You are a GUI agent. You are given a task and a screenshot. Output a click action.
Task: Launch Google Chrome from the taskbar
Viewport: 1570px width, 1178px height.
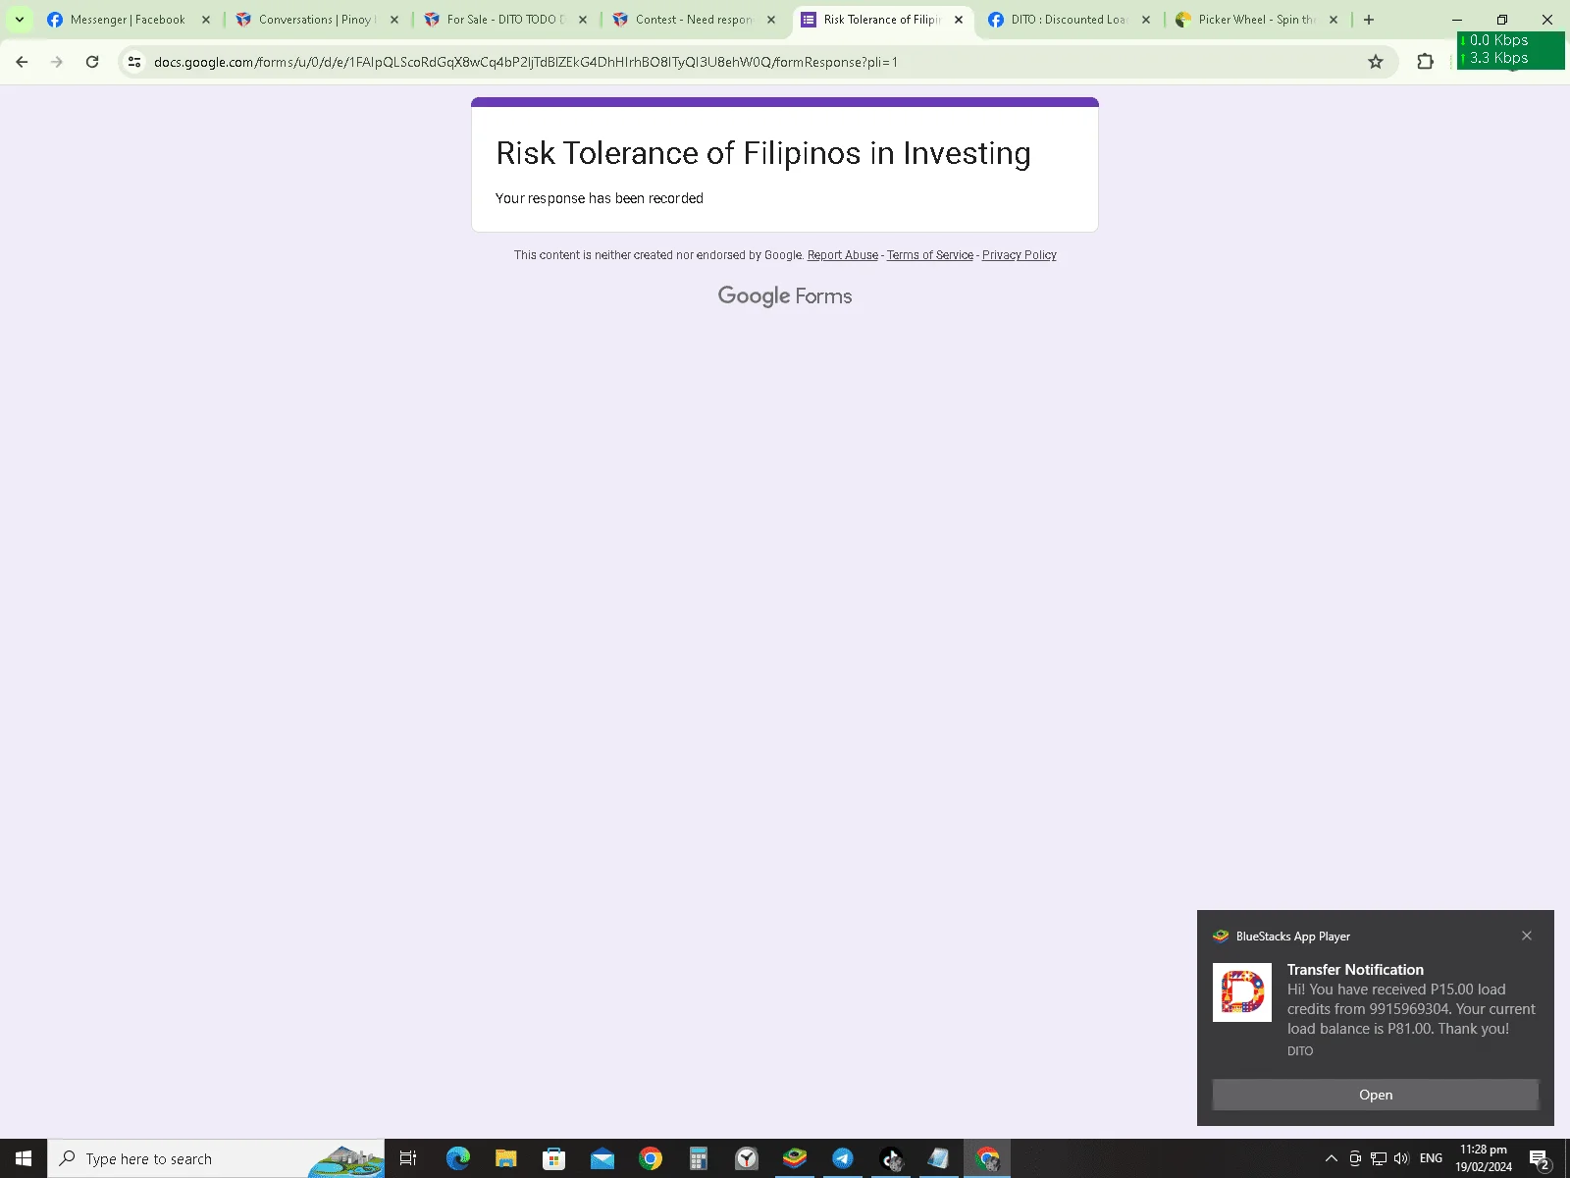651,1158
